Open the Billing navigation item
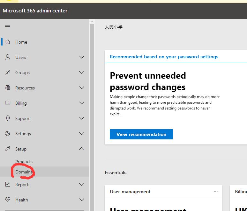 [45, 103]
